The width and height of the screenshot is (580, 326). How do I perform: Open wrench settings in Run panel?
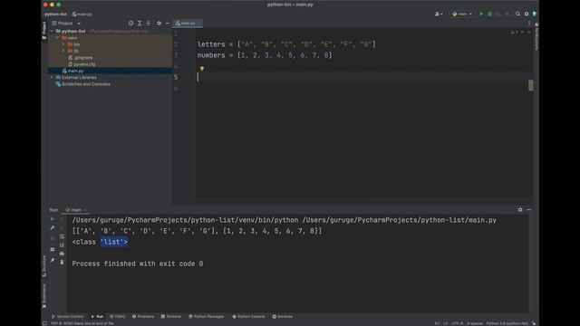pyautogui.click(x=53, y=227)
